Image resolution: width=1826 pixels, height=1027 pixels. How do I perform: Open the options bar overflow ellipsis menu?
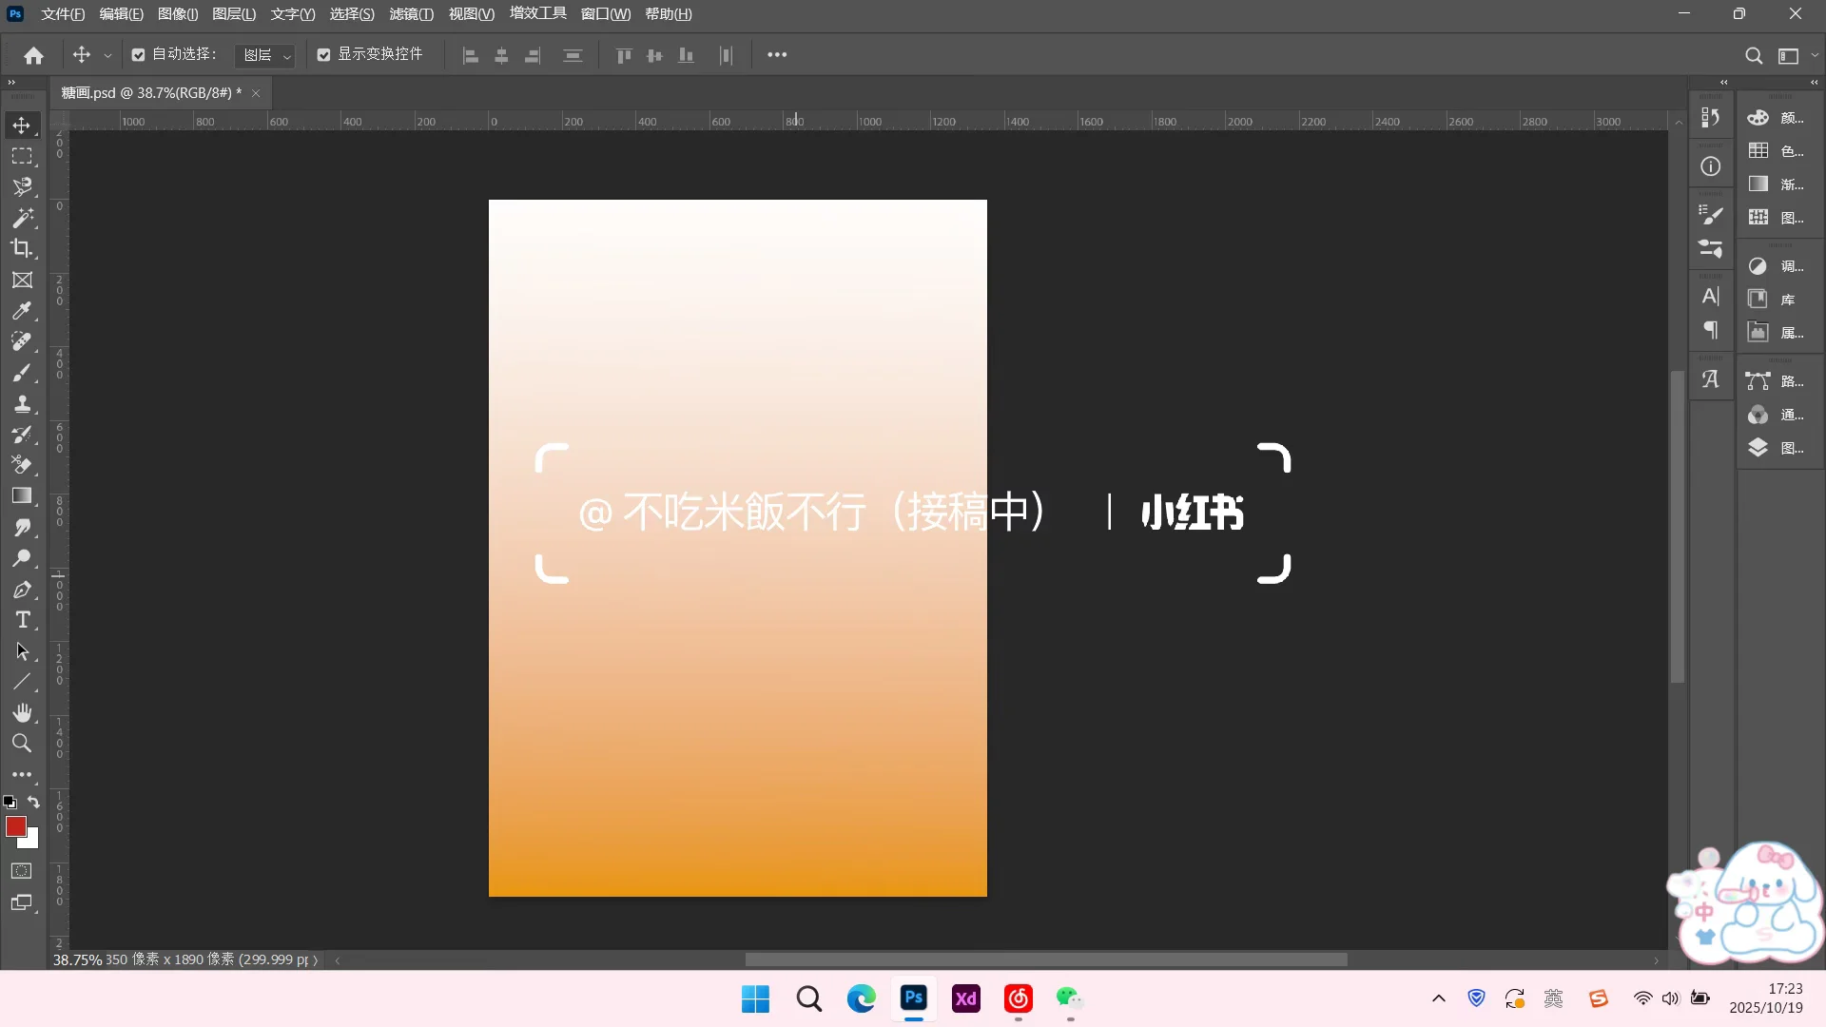click(x=777, y=54)
